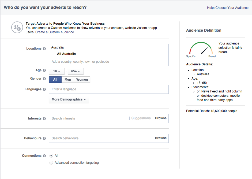Select Women as the gender
This screenshot has height=179, width=252.
82,80
